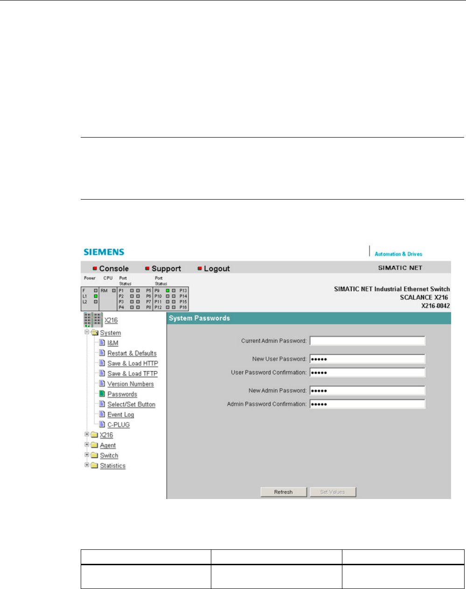Expand the Switch folder
466x589 pixels.
[87, 455]
